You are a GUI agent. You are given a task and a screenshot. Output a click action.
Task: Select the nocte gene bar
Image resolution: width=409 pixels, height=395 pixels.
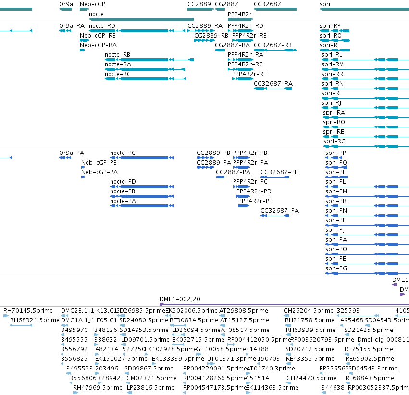point(141,19)
